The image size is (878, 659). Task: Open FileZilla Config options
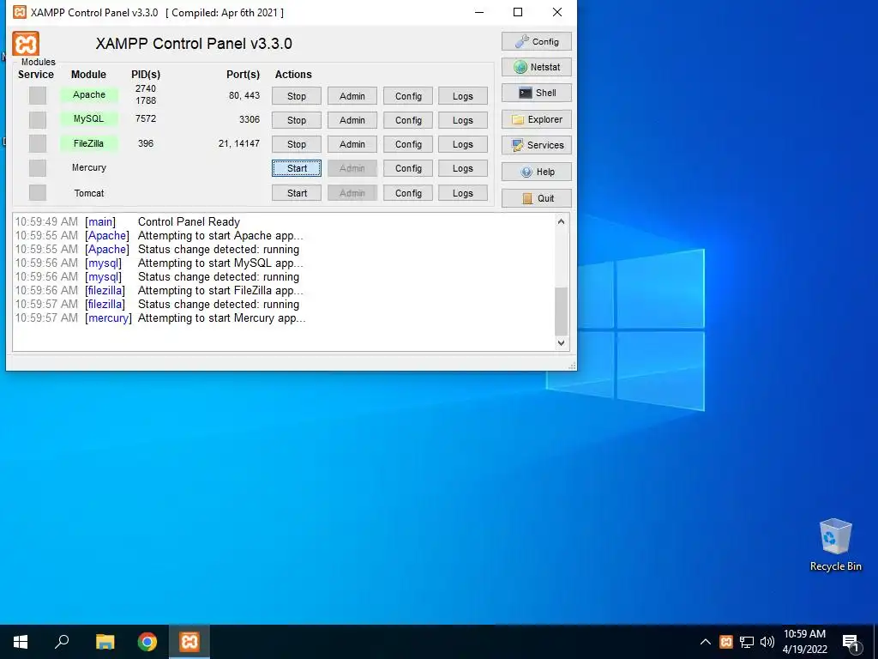(408, 144)
